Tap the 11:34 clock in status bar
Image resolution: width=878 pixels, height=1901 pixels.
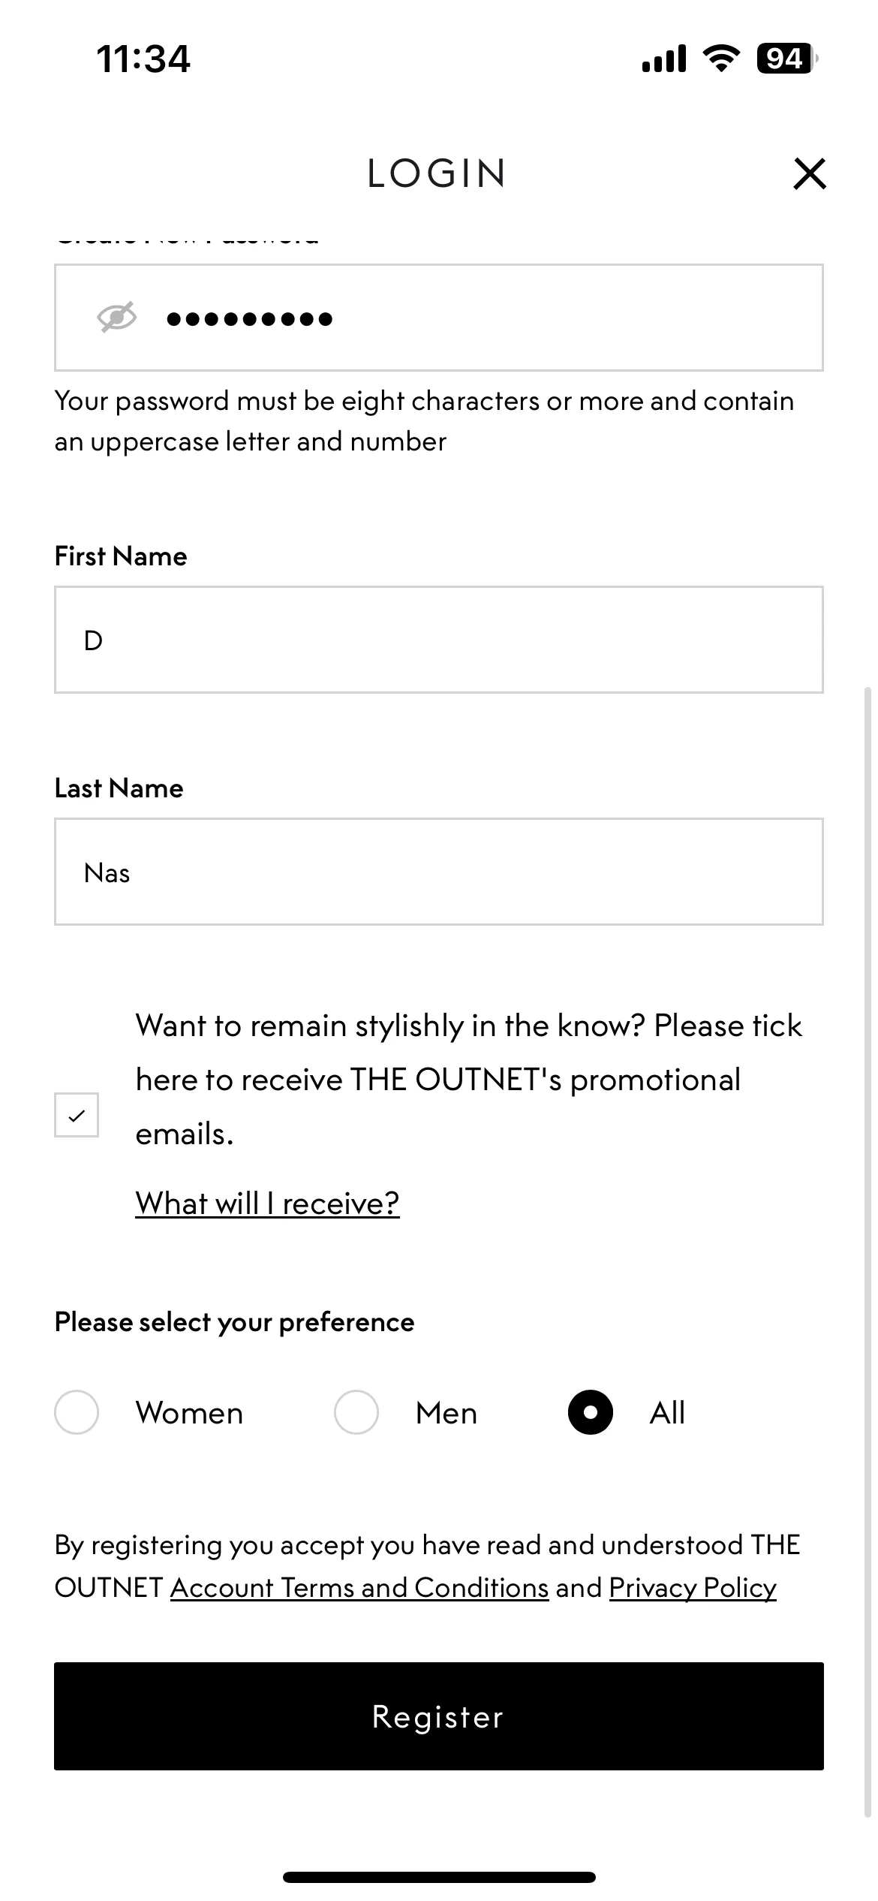pyautogui.click(x=143, y=59)
